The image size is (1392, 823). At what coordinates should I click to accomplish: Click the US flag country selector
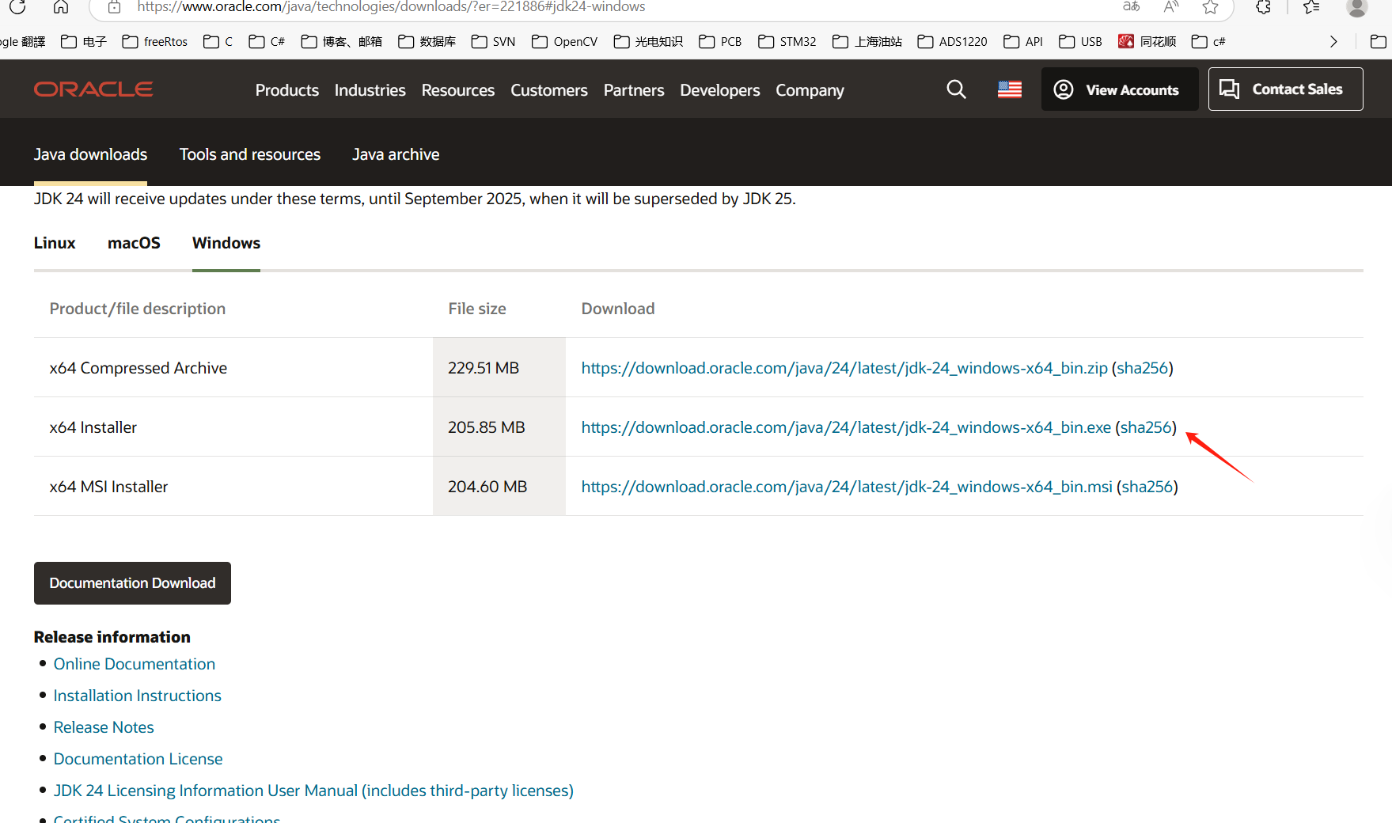point(1010,89)
